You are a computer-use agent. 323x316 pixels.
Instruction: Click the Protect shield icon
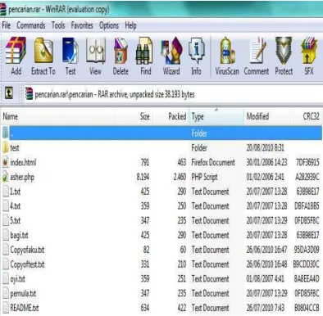coord(284,51)
